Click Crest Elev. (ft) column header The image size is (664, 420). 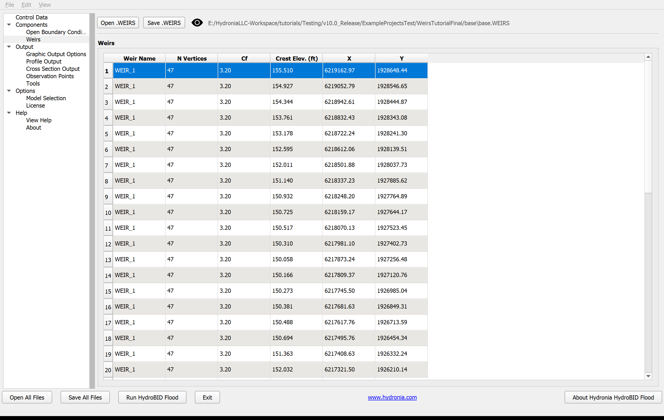click(x=296, y=58)
